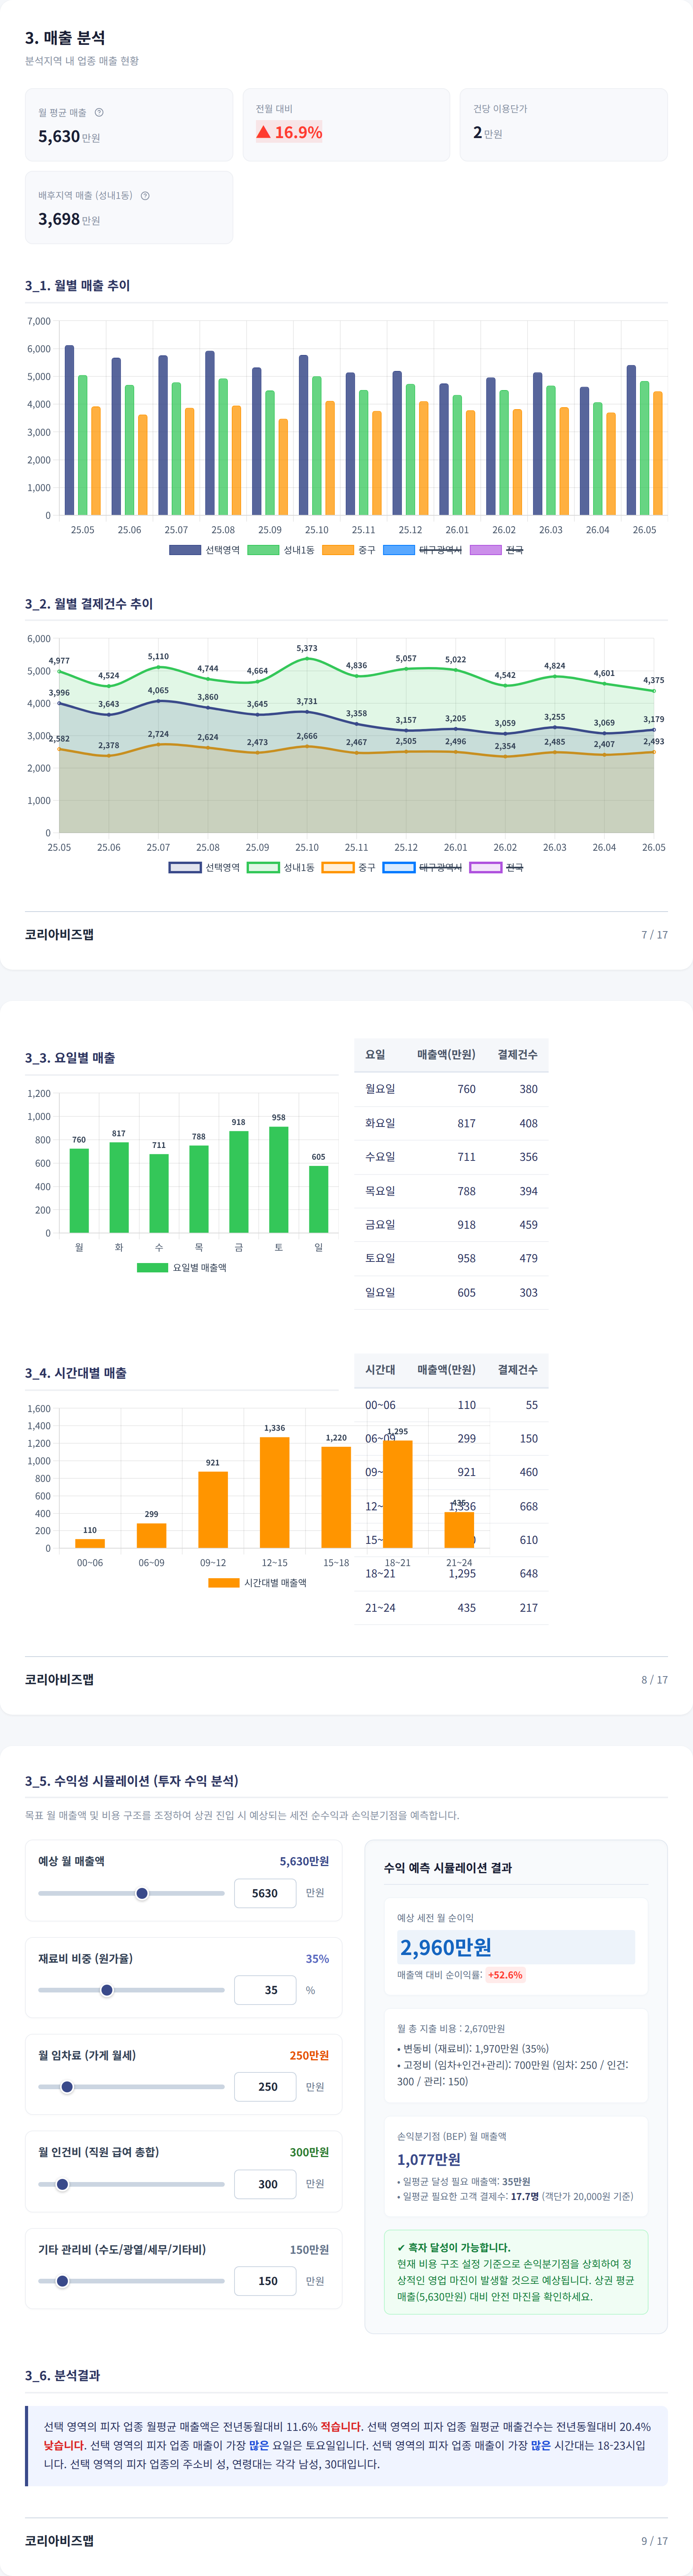Toggle 중구 legend in 월별 결제건수 추이 chart
The image size is (693, 2576).
pyautogui.click(x=349, y=867)
